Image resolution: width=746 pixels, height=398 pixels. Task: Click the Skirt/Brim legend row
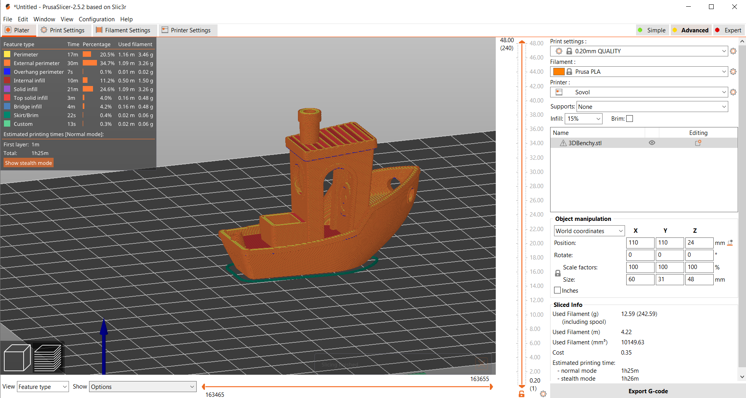(x=78, y=115)
